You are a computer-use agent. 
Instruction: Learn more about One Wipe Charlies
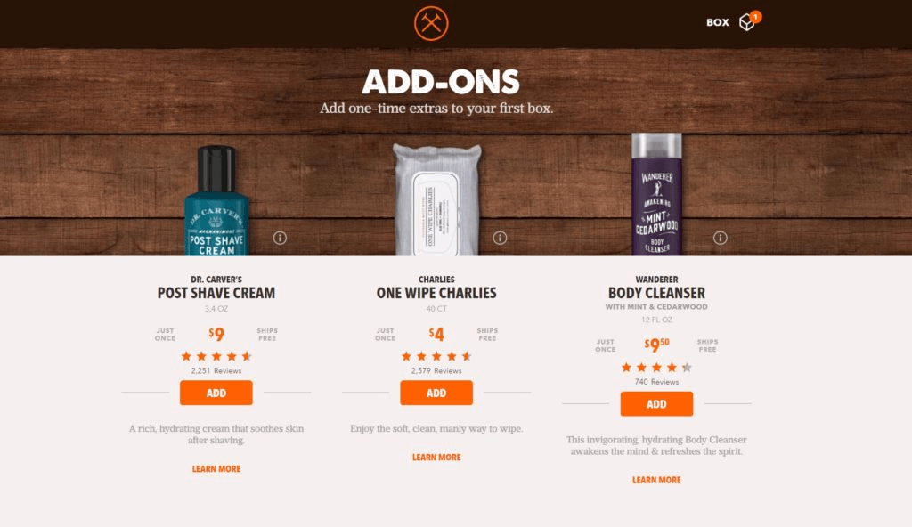(x=436, y=458)
